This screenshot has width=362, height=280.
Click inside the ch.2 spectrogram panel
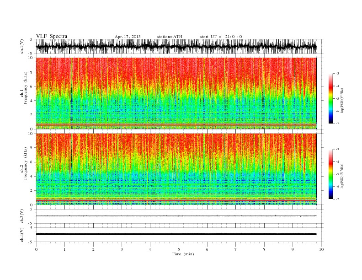(176, 169)
